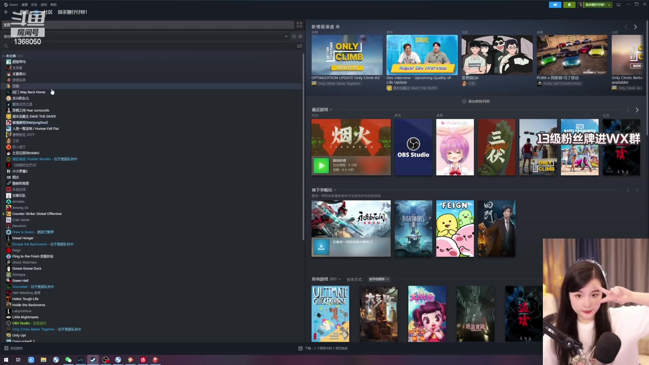This screenshot has width=649, height=365.
Task: Open VTube Studio recent game cover
Action: pyautogui.click(x=455, y=147)
